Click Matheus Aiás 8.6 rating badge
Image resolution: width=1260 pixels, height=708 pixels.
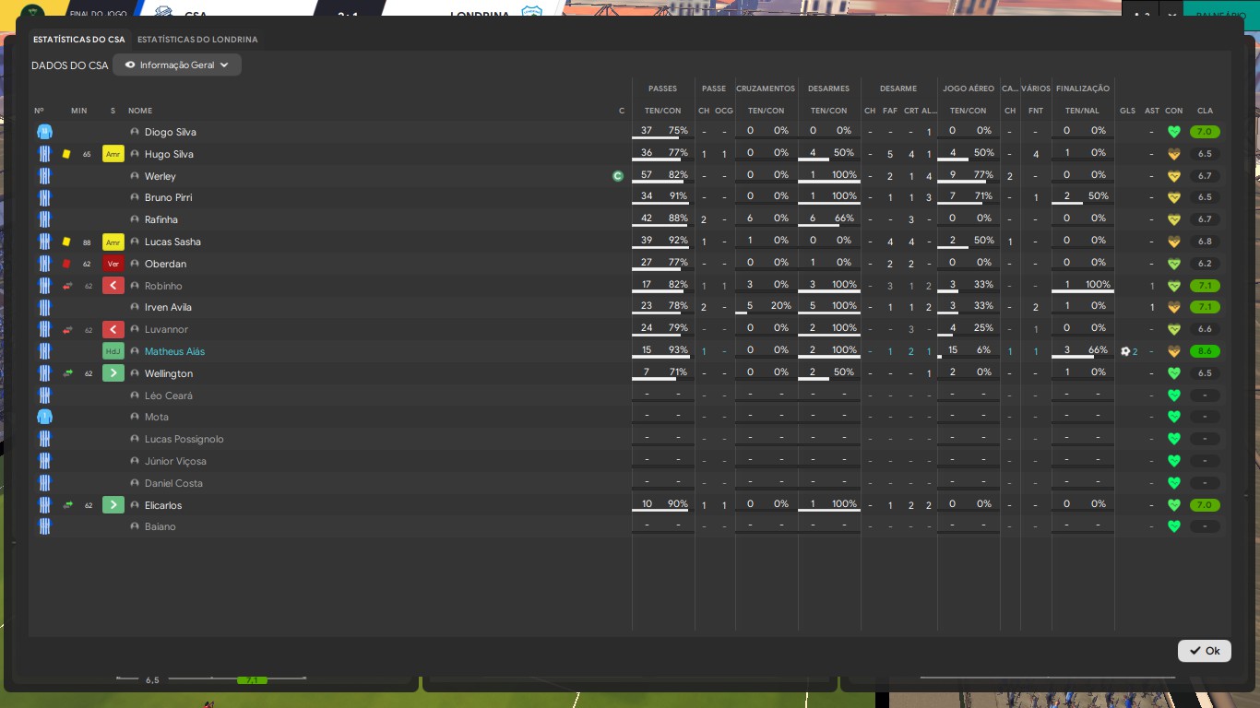pyautogui.click(x=1205, y=351)
